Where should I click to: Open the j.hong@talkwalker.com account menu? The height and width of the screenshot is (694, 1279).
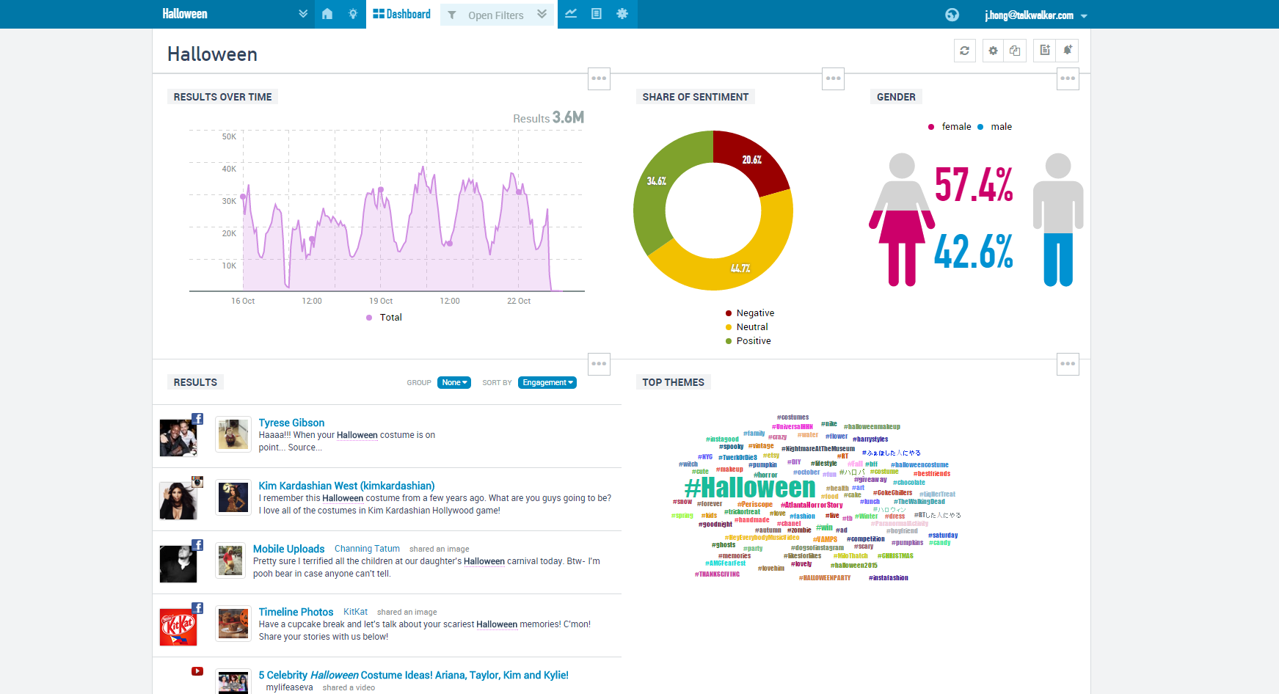click(1035, 15)
